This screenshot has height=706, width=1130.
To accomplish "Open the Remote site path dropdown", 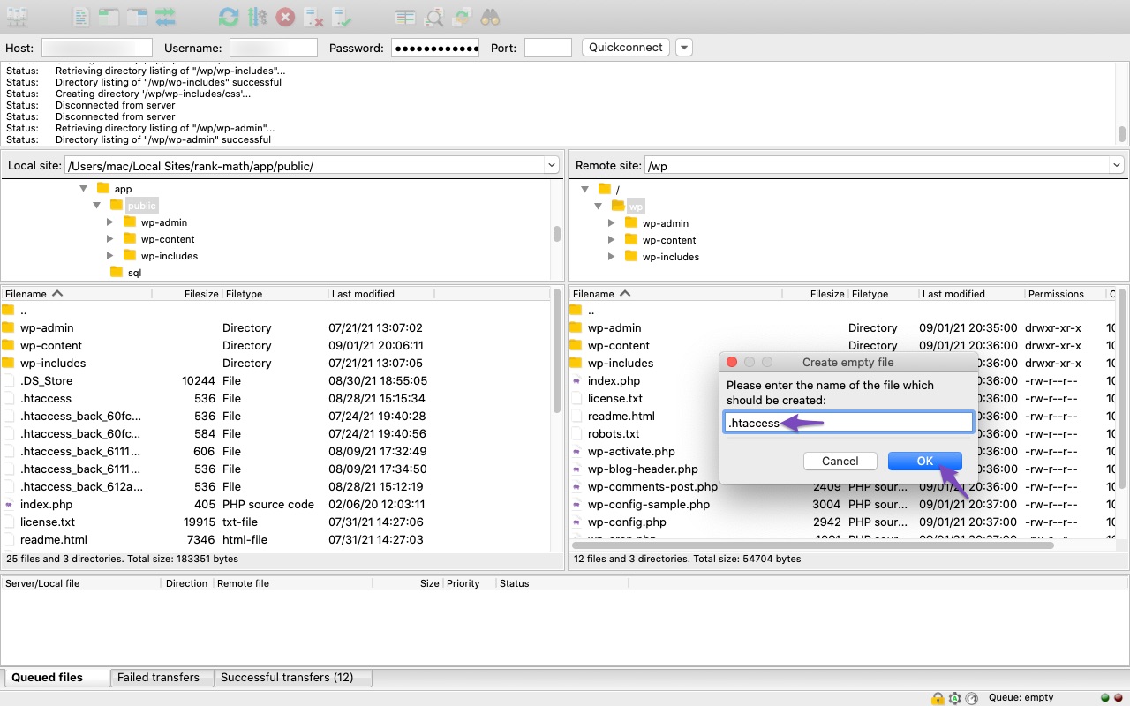I will 1117,165.
